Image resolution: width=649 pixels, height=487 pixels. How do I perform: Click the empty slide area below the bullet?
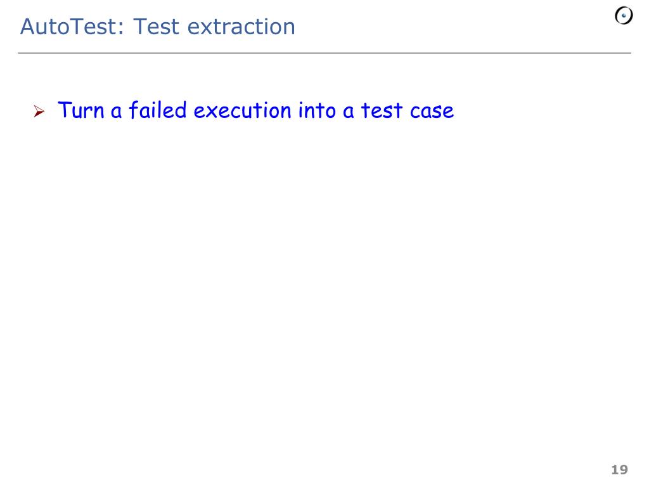click(324, 290)
